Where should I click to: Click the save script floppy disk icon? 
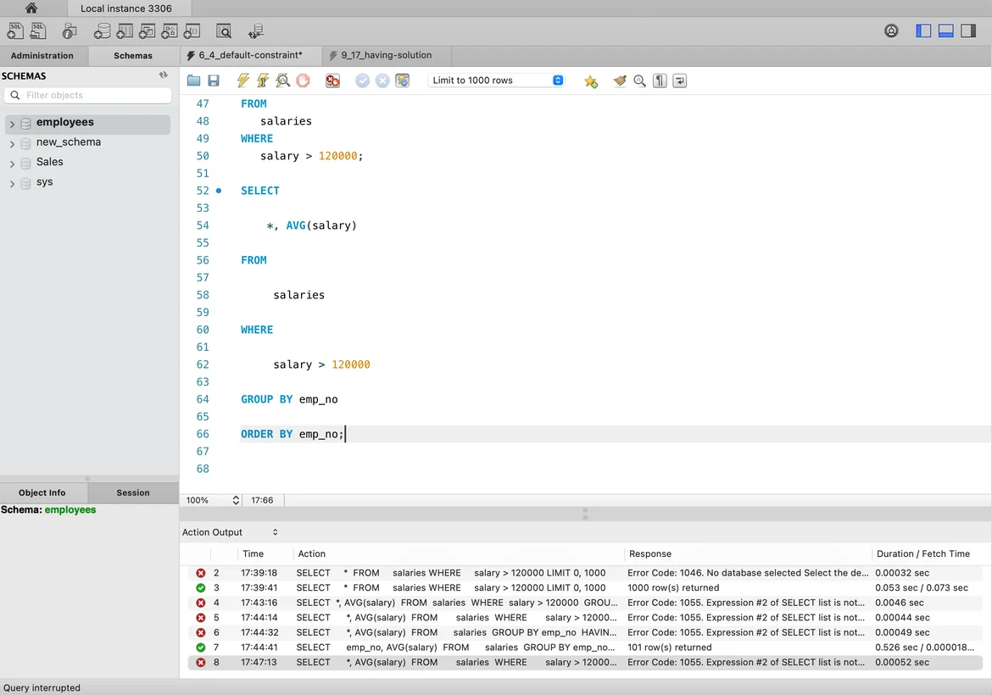tap(214, 81)
